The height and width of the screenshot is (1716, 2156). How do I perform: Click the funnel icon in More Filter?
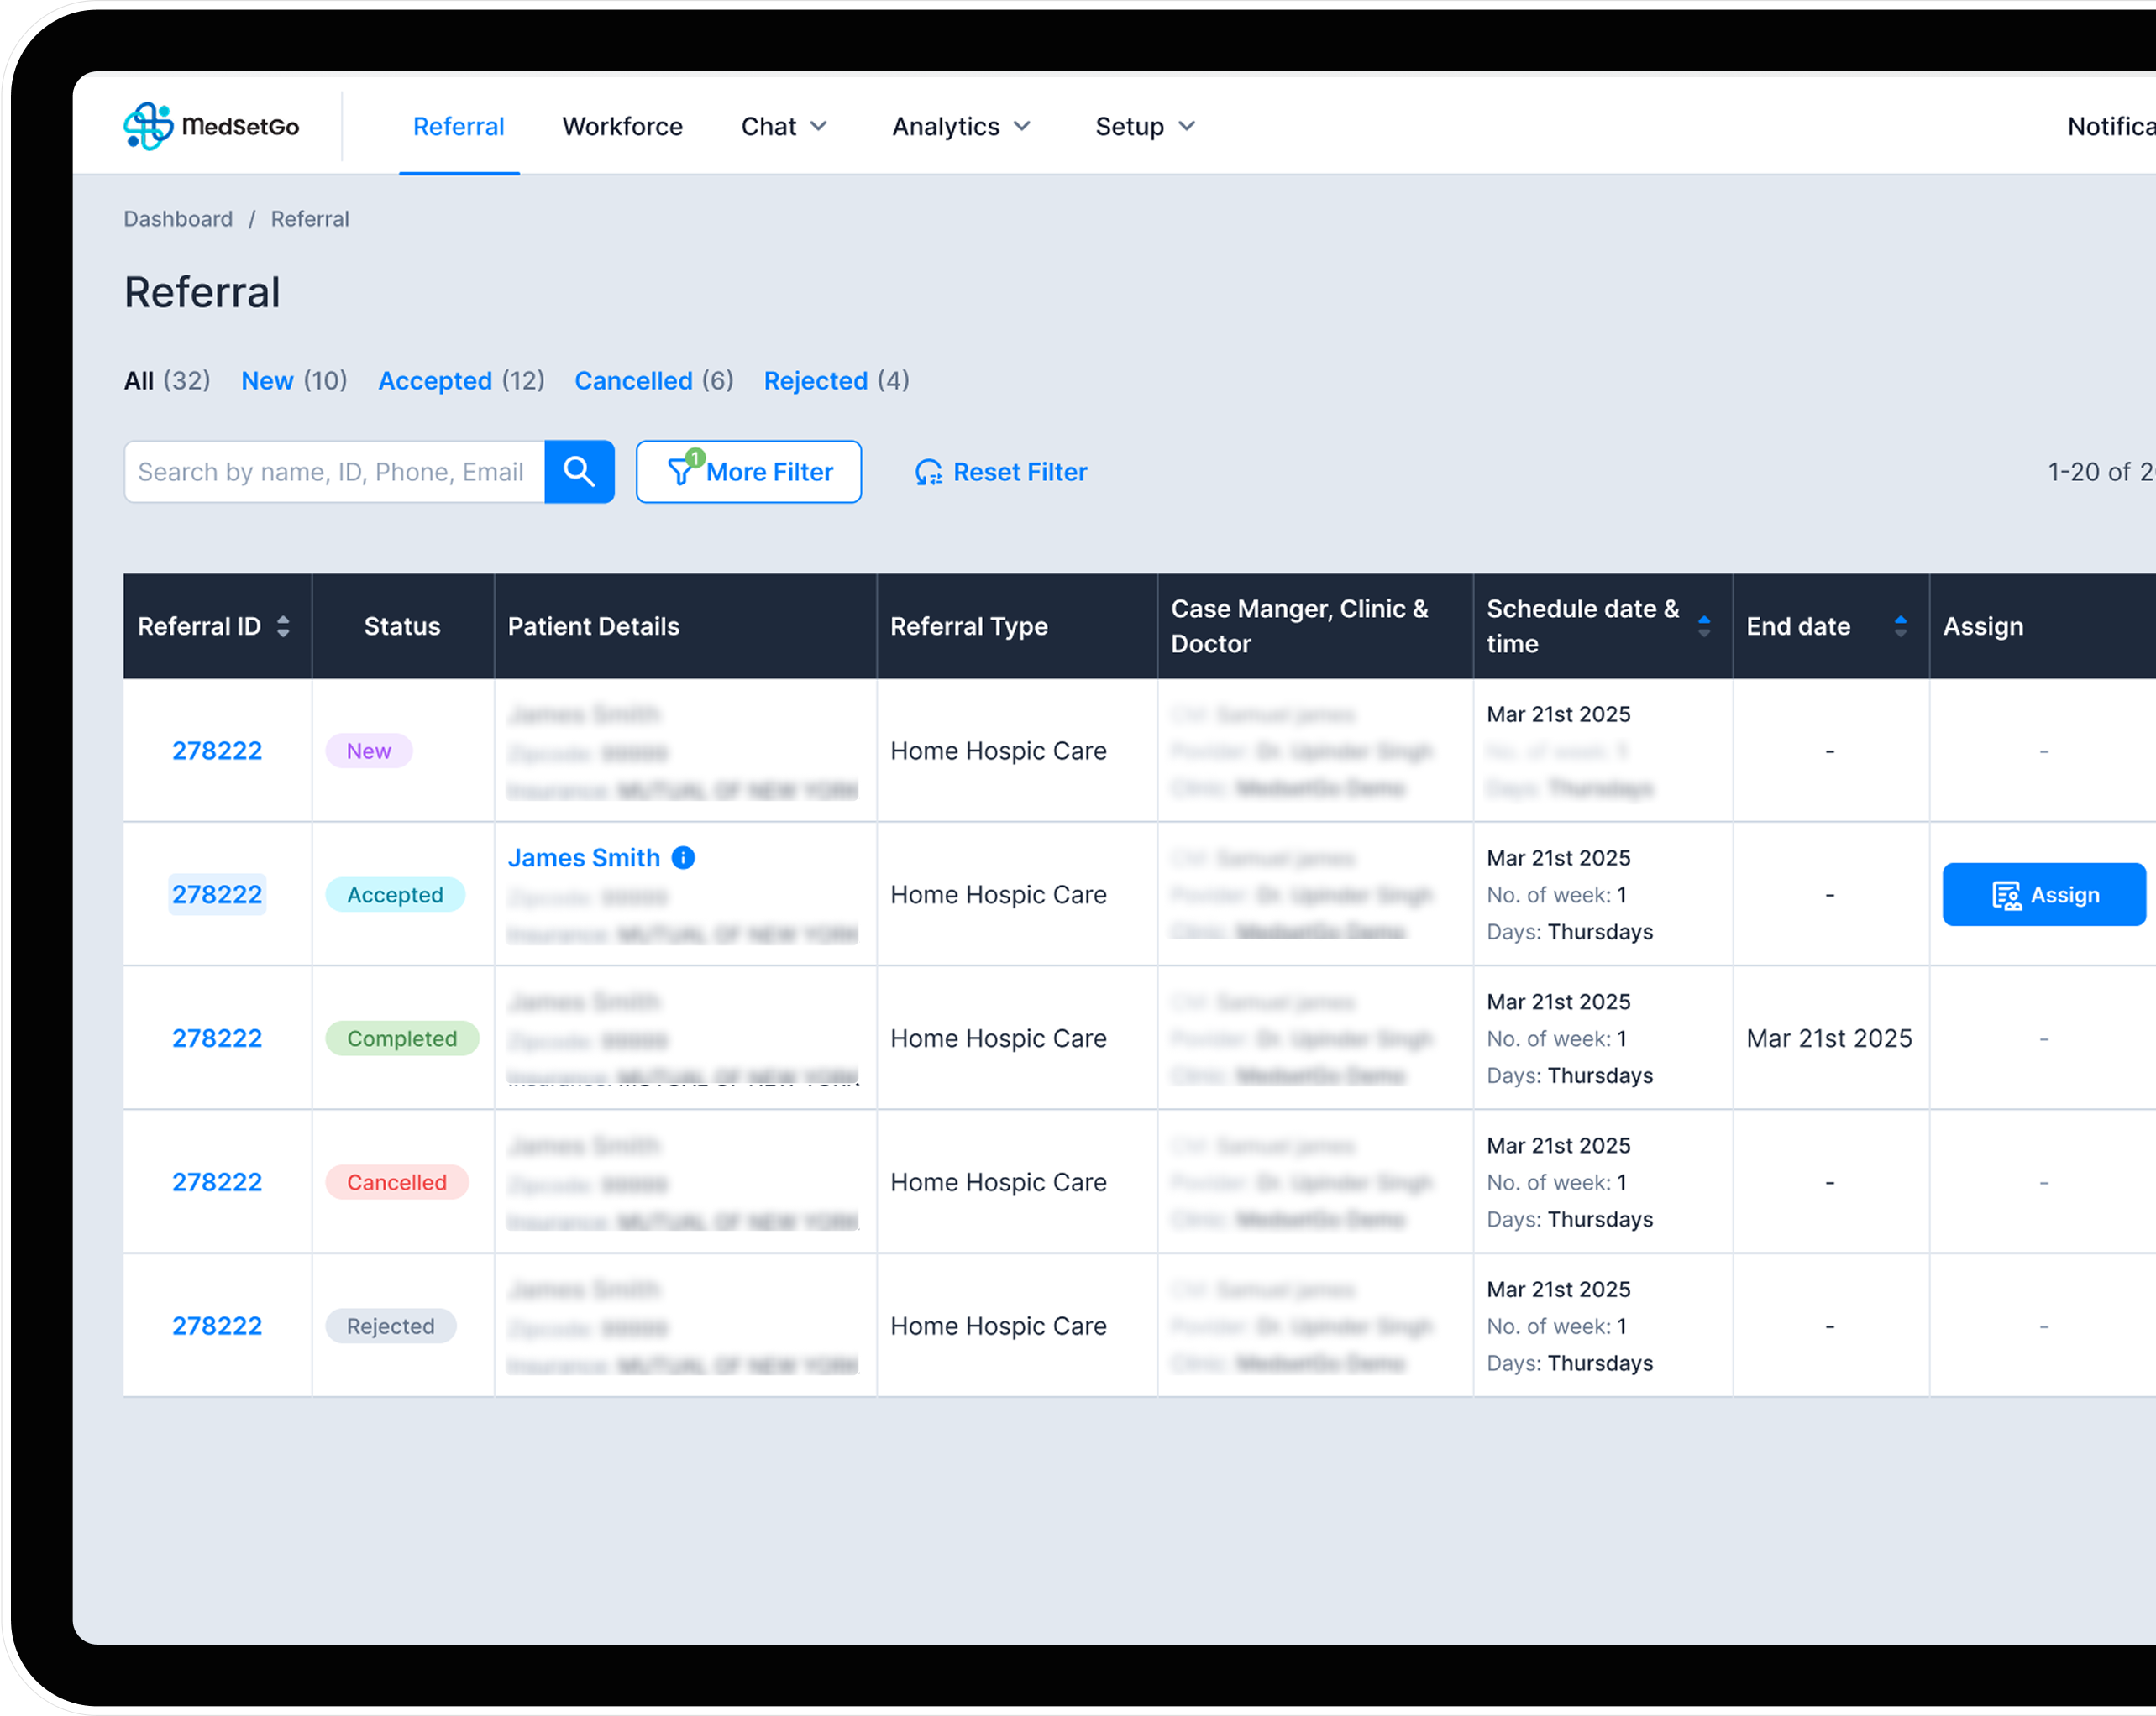tap(680, 471)
